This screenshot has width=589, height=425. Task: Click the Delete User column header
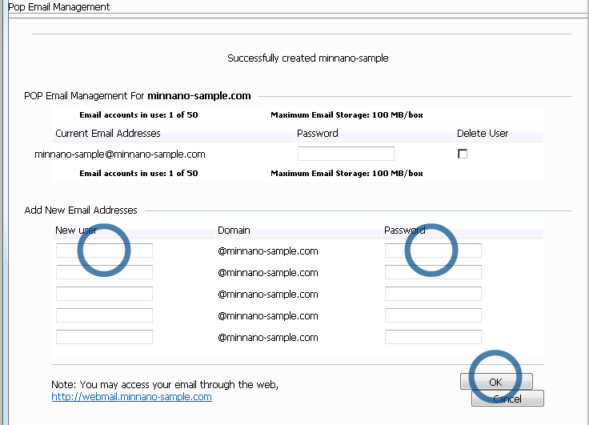pos(482,133)
